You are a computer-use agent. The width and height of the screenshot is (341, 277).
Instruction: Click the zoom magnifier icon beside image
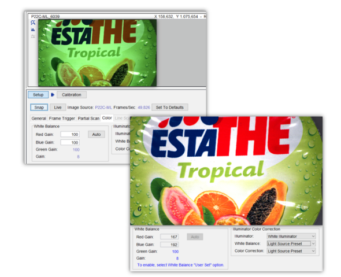point(33,23)
